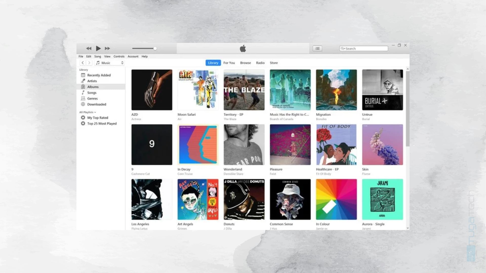Viewport: 486px width, 273px height.
Task: Switch to the Library tab
Action: click(213, 63)
